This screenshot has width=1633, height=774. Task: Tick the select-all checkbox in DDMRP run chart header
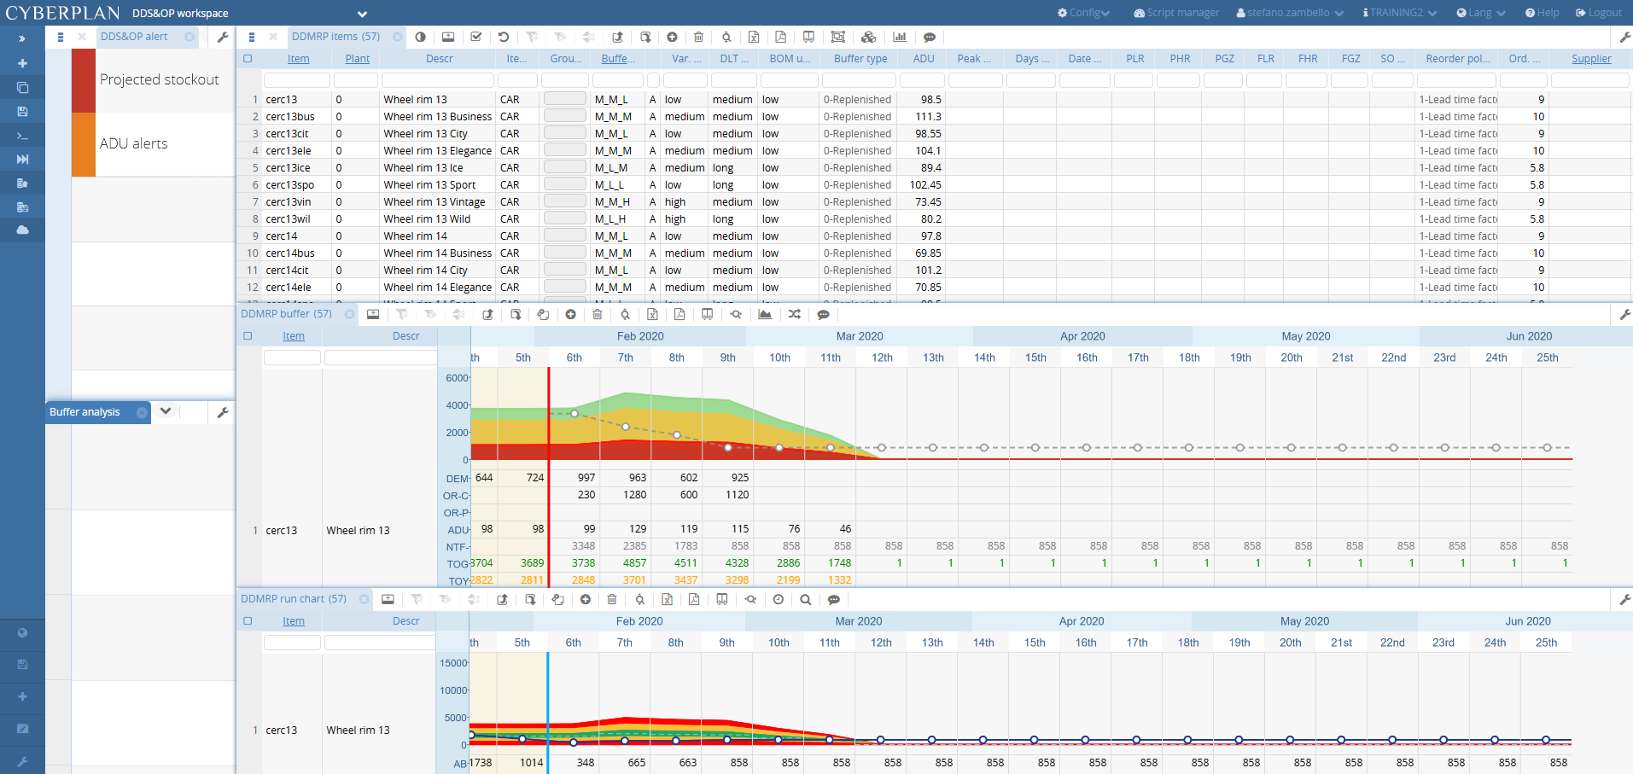pos(248,621)
